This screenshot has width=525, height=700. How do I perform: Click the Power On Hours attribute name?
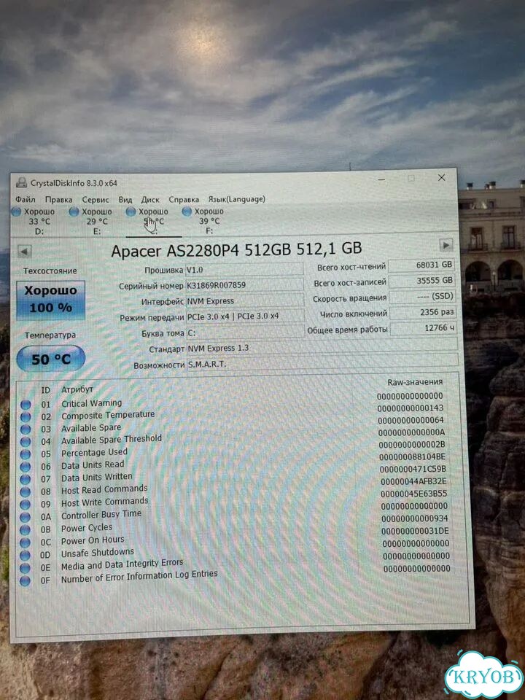pyautogui.click(x=93, y=540)
